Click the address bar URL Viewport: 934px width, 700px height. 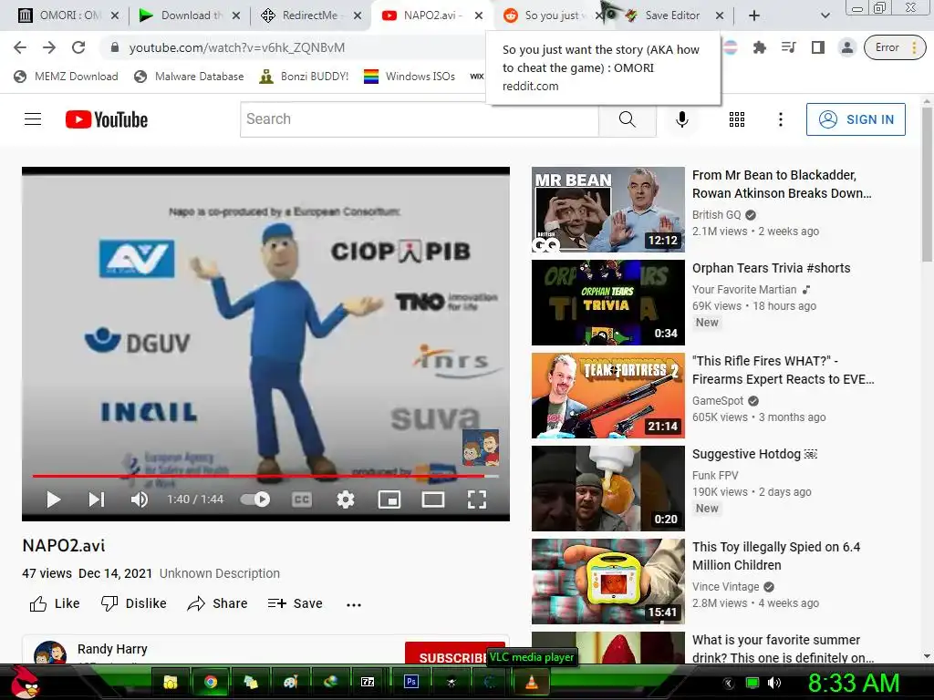[237, 47]
